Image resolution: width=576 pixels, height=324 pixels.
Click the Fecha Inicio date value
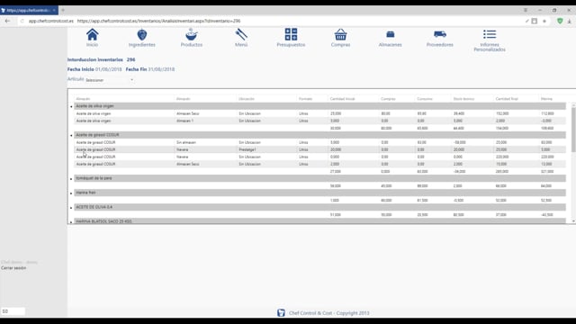[x=108, y=69]
